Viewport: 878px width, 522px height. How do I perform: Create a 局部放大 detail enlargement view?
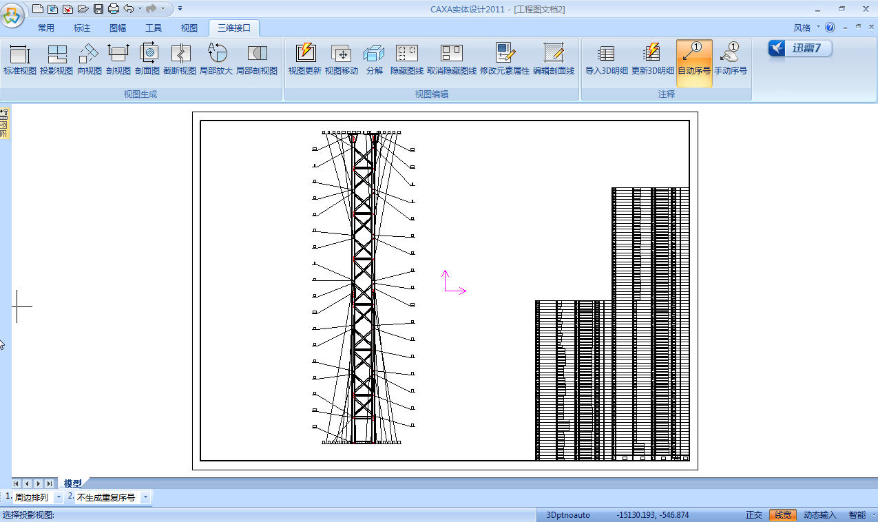[216, 59]
